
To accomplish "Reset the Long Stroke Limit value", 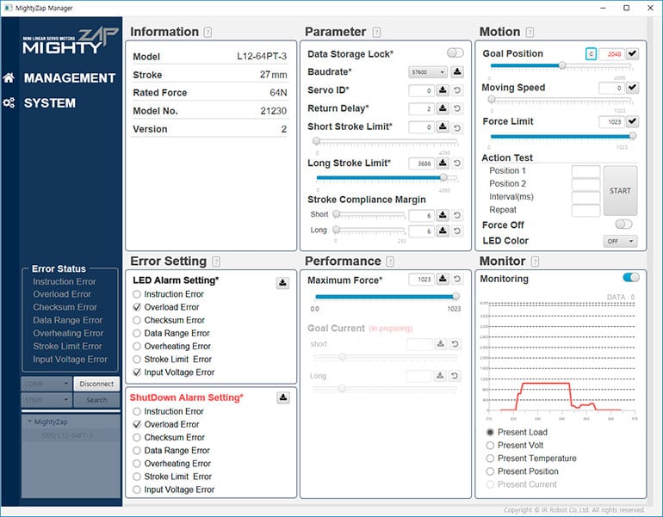I will [x=457, y=163].
